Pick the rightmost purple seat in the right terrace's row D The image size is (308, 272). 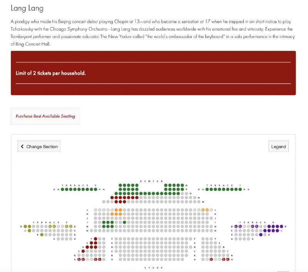pos(281,226)
